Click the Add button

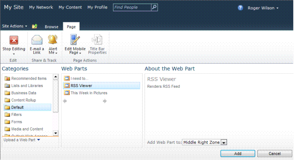pyautogui.click(x=238, y=153)
